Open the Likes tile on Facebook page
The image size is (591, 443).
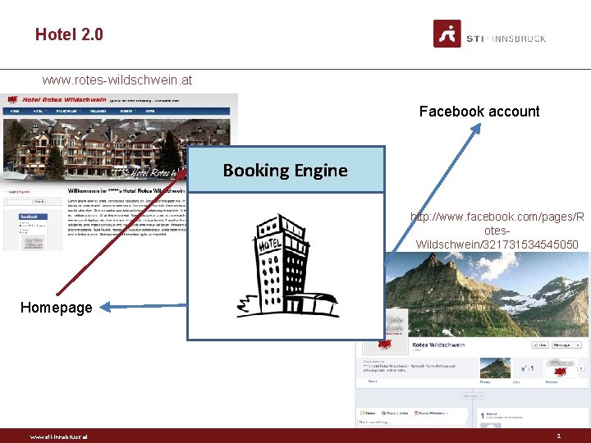(527, 368)
